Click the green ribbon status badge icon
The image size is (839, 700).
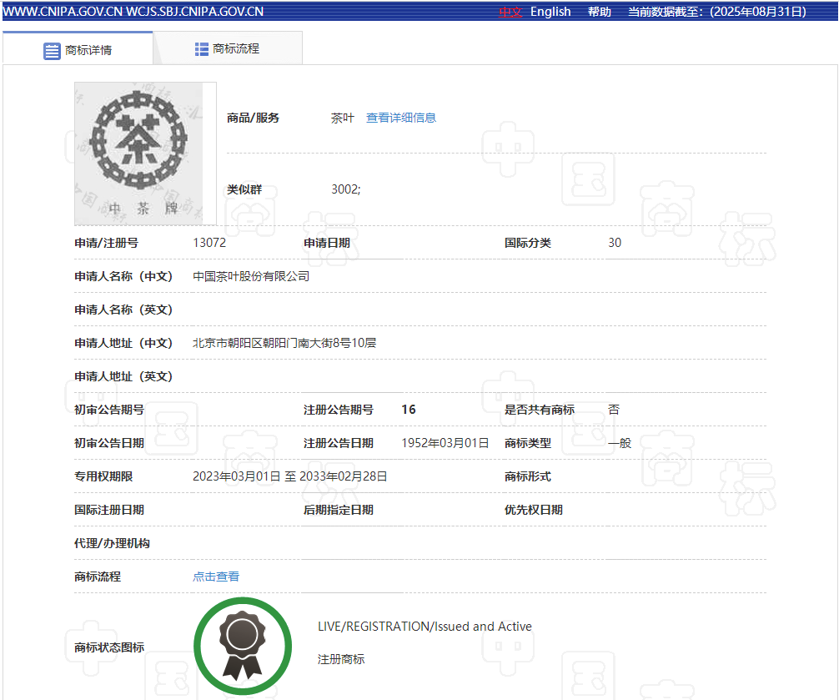tap(243, 646)
